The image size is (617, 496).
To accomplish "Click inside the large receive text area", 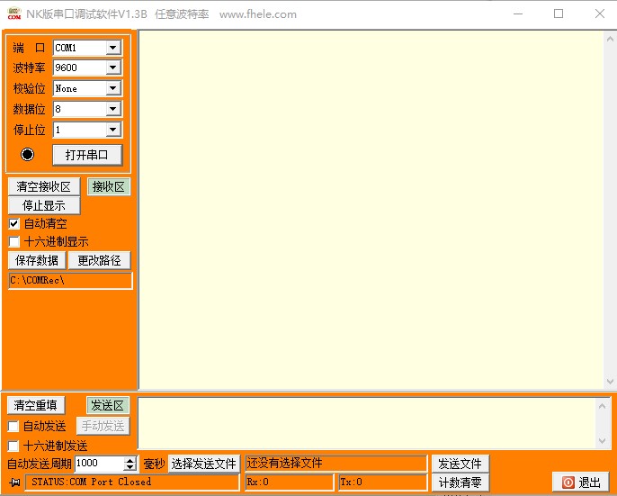I will pos(371,210).
